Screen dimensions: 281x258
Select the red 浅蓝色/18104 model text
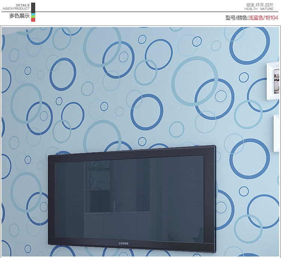tap(263, 18)
